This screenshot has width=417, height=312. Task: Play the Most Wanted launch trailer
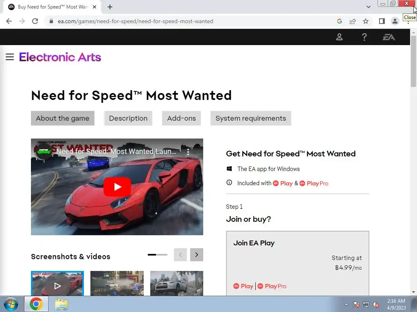(117, 187)
